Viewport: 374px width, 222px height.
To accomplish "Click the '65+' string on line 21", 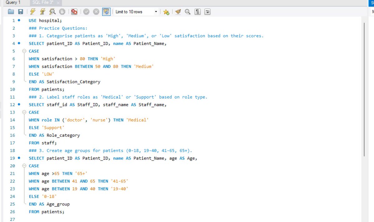I will tap(81, 173).
